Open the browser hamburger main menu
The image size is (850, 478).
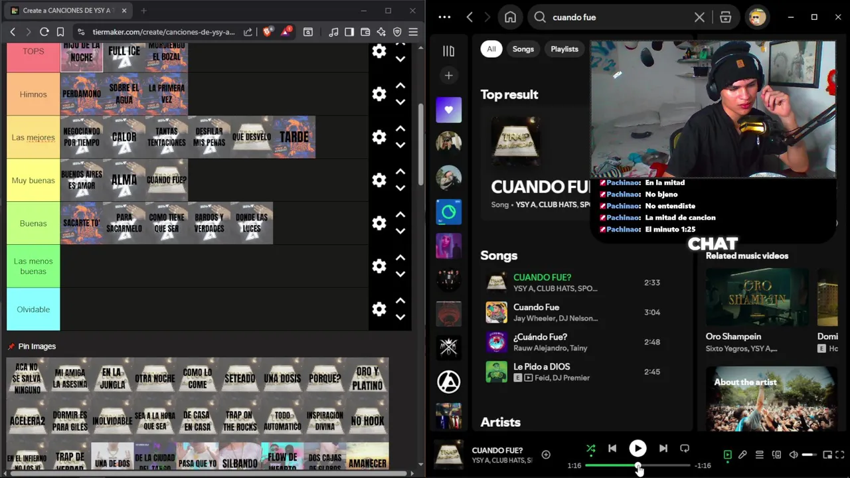pos(413,32)
